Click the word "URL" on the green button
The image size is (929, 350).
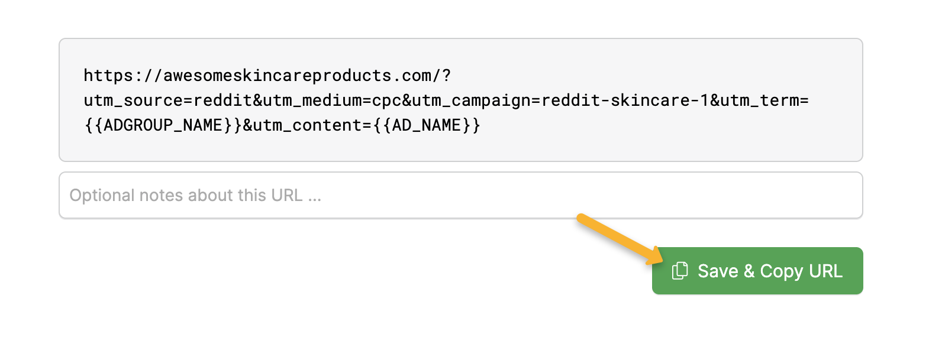(x=825, y=271)
